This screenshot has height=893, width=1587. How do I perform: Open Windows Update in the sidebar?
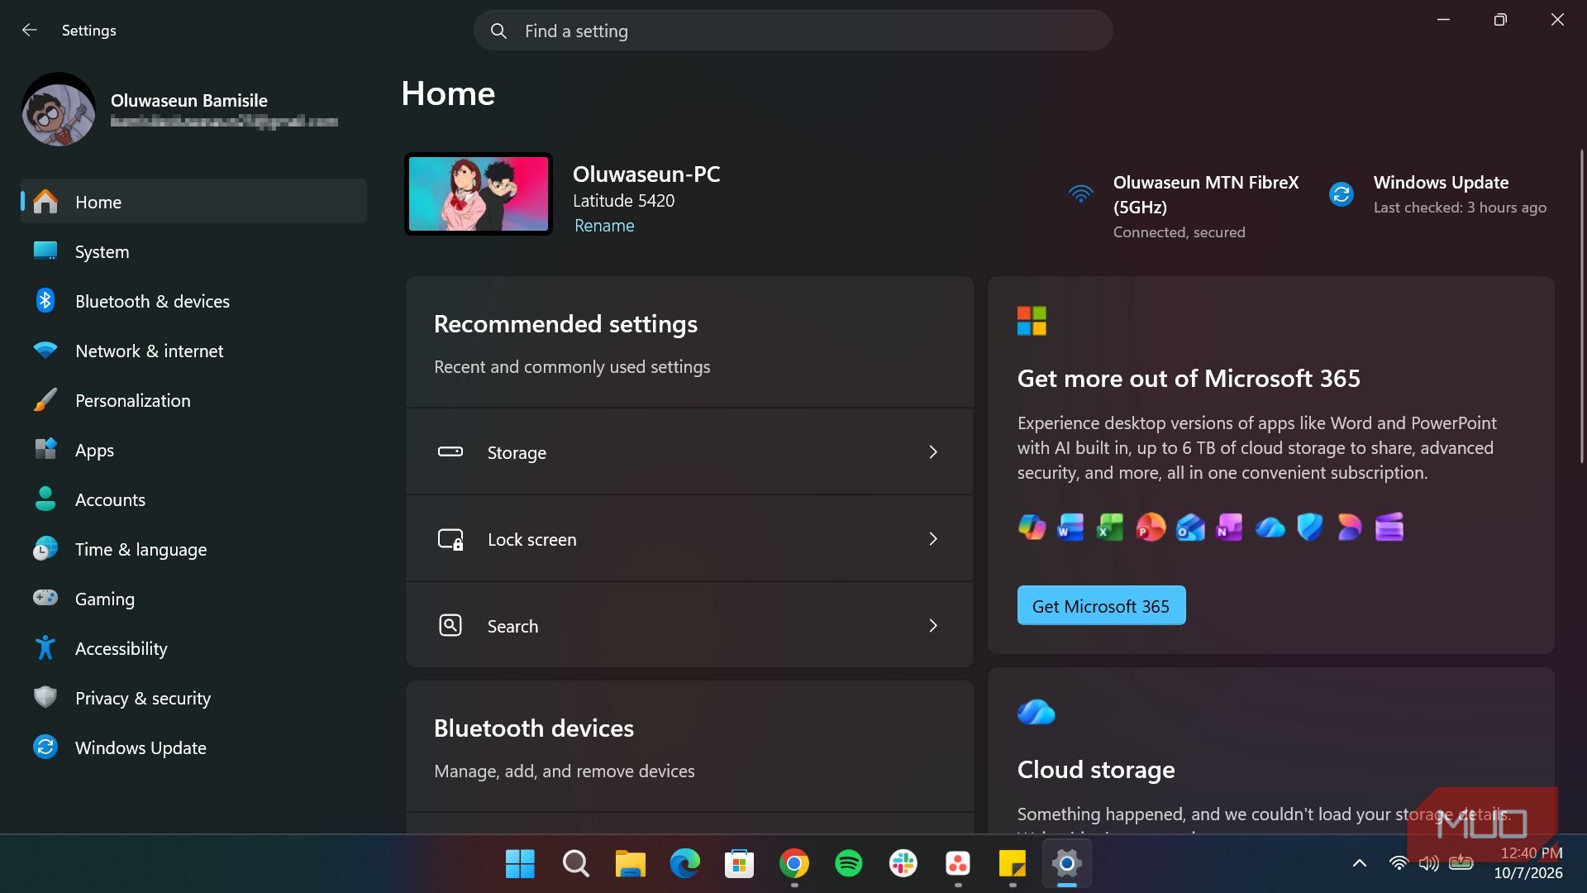click(193, 747)
